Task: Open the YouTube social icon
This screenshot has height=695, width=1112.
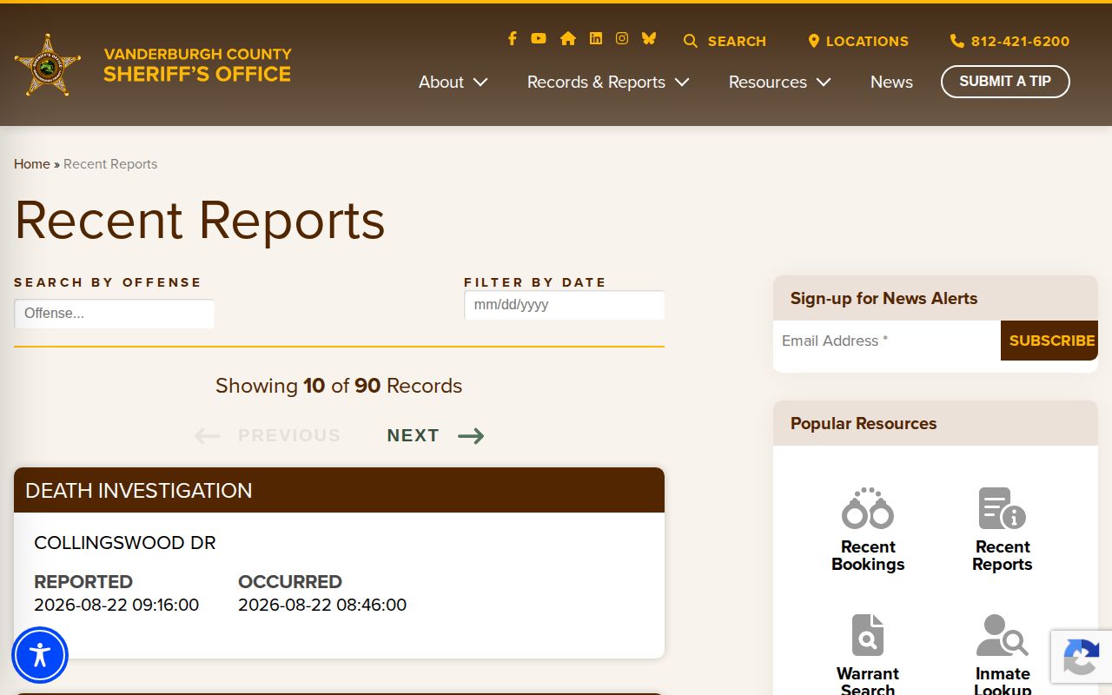Action: tap(539, 38)
